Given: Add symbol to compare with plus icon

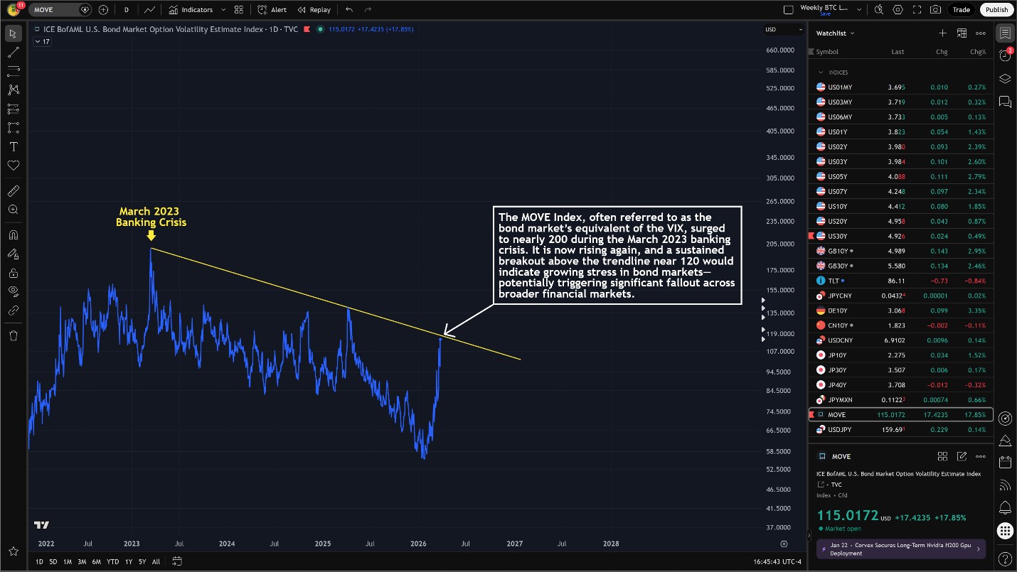Looking at the screenshot, I should [x=104, y=10].
